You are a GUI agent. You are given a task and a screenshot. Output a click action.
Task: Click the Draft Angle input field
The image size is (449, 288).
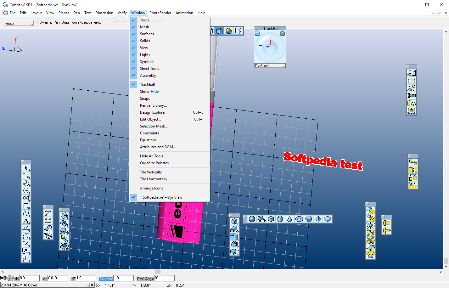click(x=164, y=278)
